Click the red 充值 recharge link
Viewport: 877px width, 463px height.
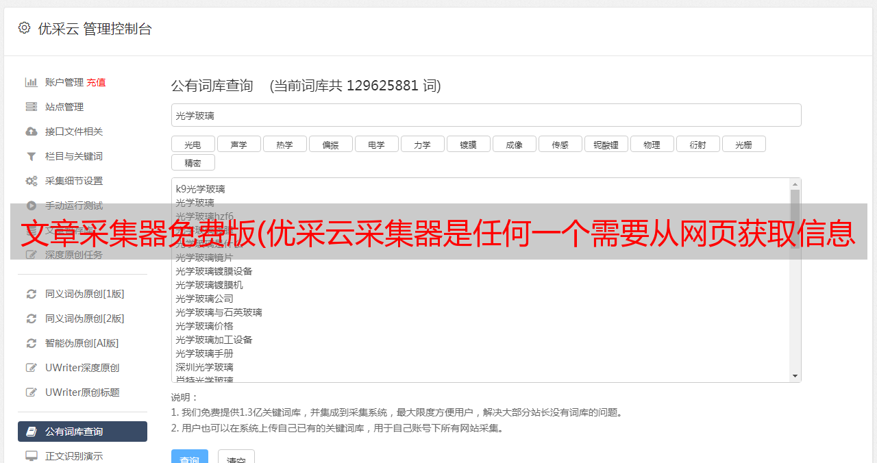[96, 82]
